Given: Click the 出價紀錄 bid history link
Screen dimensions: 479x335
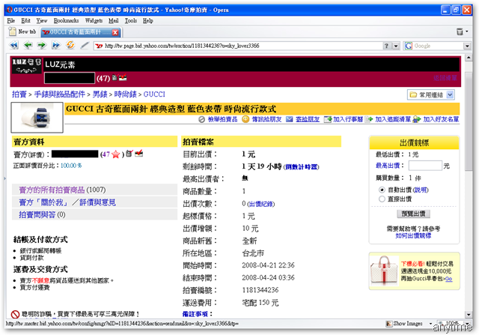Looking at the screenshot, I should (x=260, y=204).
